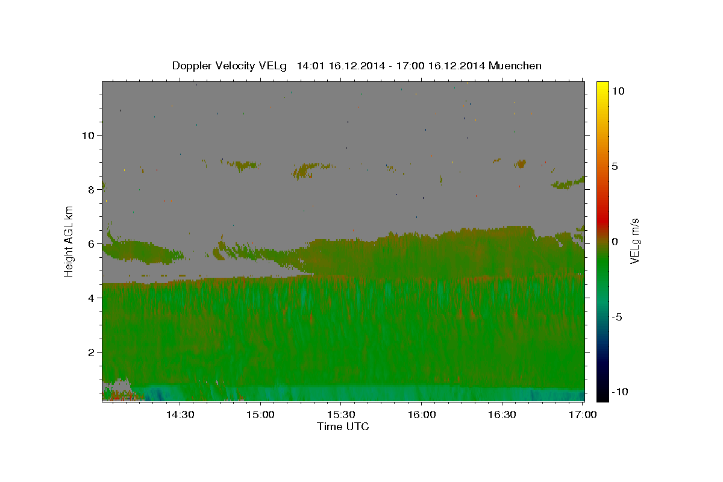
Task: Click the 'Height AGL km' axis label
Action: click(x=69, y=241)
